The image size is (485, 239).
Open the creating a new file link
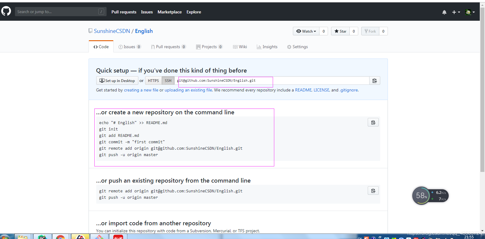pyautogui.click(x=141, y=90)
